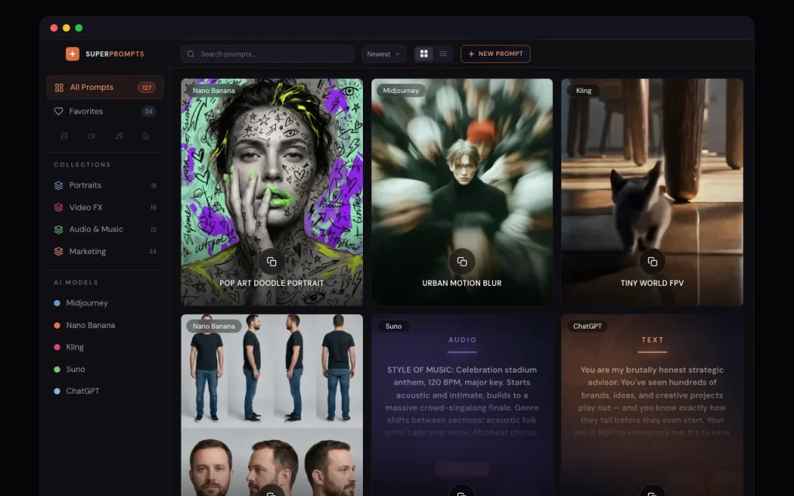Open the Video FX collection
This screenshot has height=496, width=794.
(105, 208)
